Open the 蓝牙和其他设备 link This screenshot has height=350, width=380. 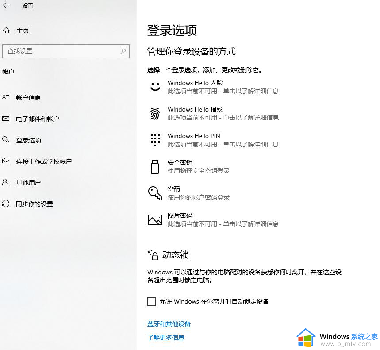[169, 324]
